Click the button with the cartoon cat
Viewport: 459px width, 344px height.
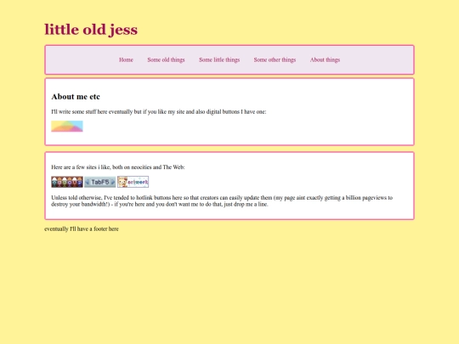(133, 182)
